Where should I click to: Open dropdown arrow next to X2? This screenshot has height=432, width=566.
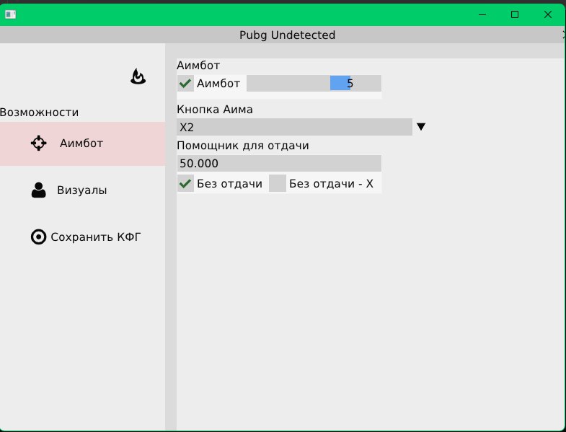click(x=421, y=127)
